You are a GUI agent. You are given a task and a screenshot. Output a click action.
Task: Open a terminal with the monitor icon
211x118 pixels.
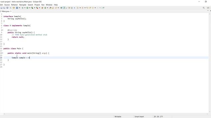point(7,8)
